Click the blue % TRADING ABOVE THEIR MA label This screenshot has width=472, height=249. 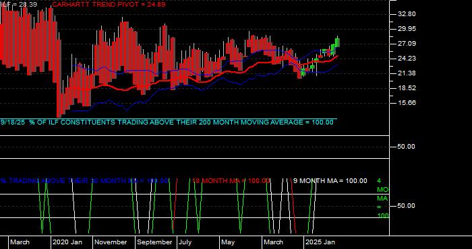pos(84,181)
